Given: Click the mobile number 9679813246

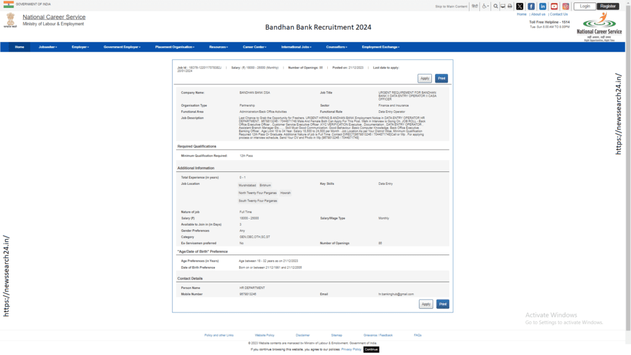Looking at the screenshot, I should pyautogui.click(x=248, y=294).
